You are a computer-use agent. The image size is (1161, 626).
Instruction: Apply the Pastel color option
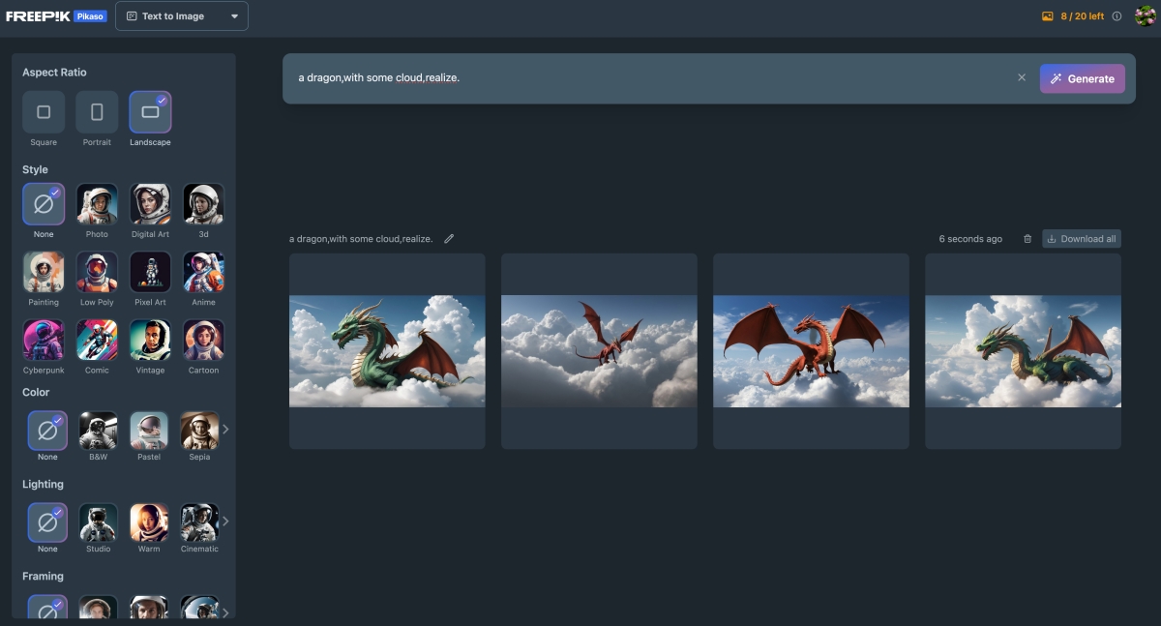[x=149, y=431]
